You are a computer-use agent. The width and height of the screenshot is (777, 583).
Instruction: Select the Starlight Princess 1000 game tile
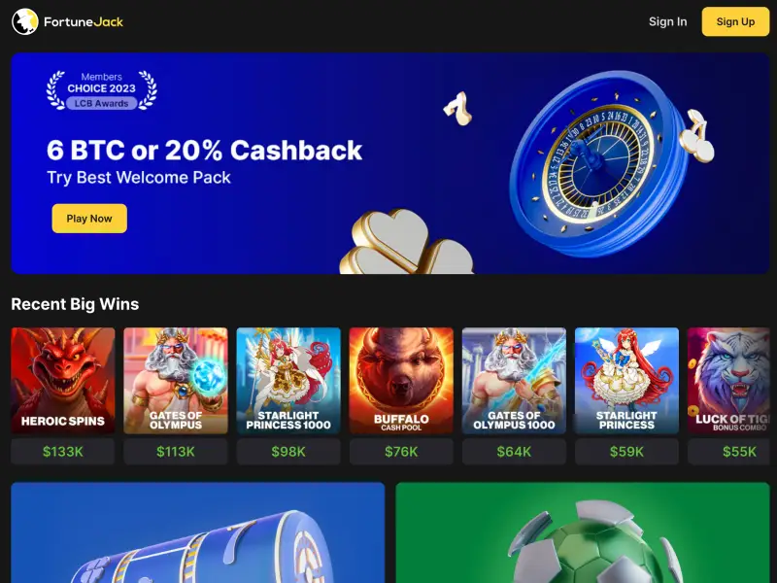[288, 381]
